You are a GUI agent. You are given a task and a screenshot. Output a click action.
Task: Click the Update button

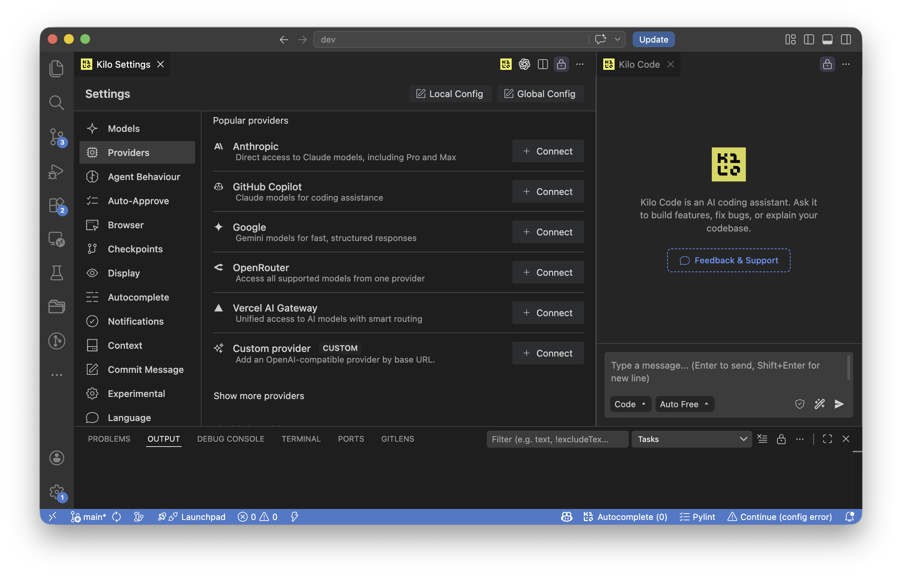(653, 39)
